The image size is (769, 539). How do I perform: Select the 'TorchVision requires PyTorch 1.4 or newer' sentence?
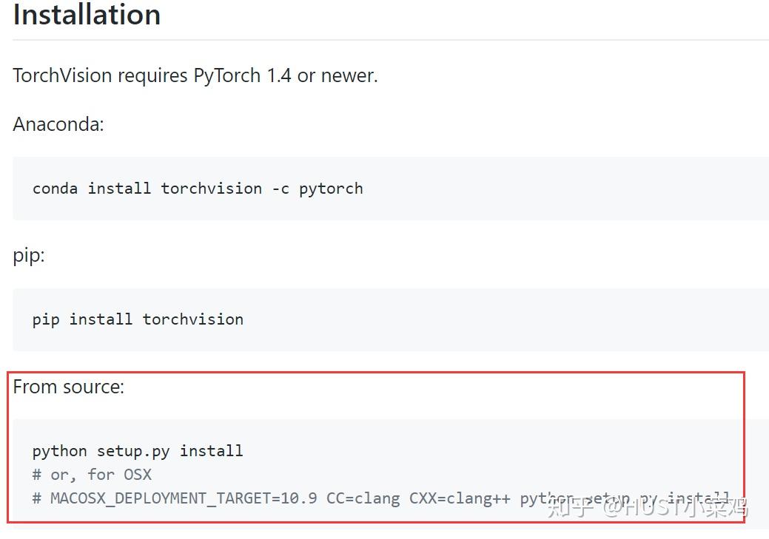click(195, 75)
